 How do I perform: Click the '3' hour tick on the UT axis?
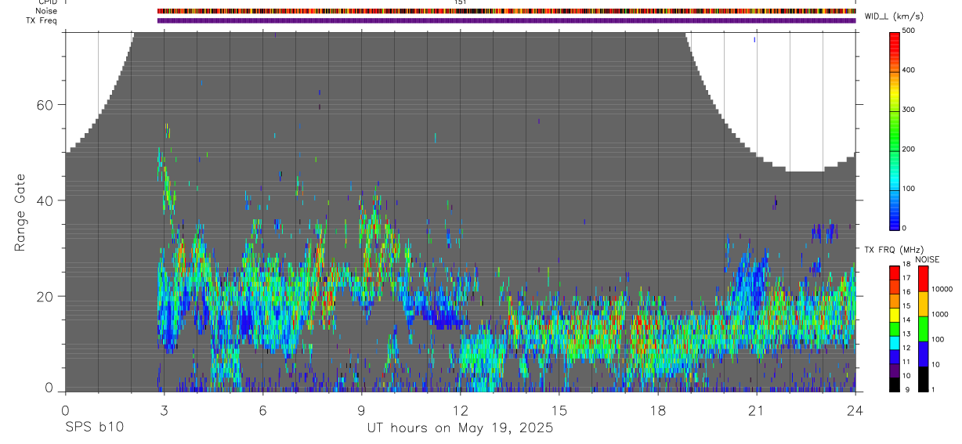pos(164,410)
